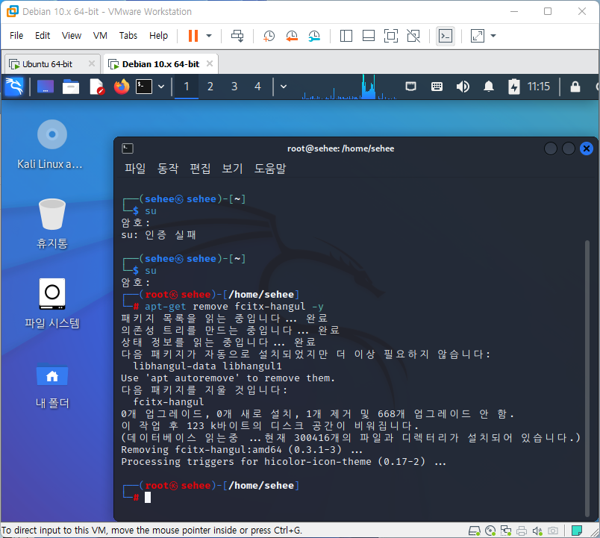
Task: Open the VMware View menu
Action: (72, 36)
